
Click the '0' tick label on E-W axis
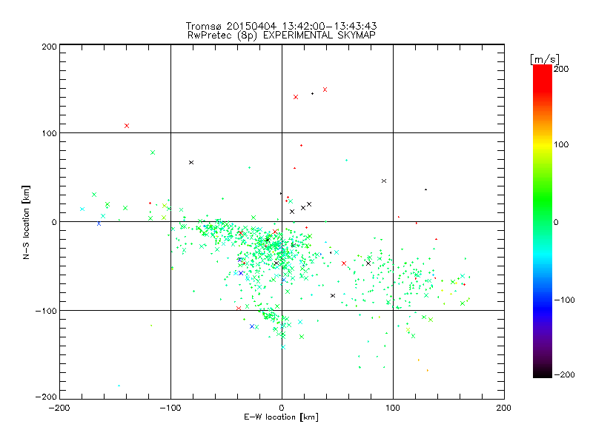[282, 408]
